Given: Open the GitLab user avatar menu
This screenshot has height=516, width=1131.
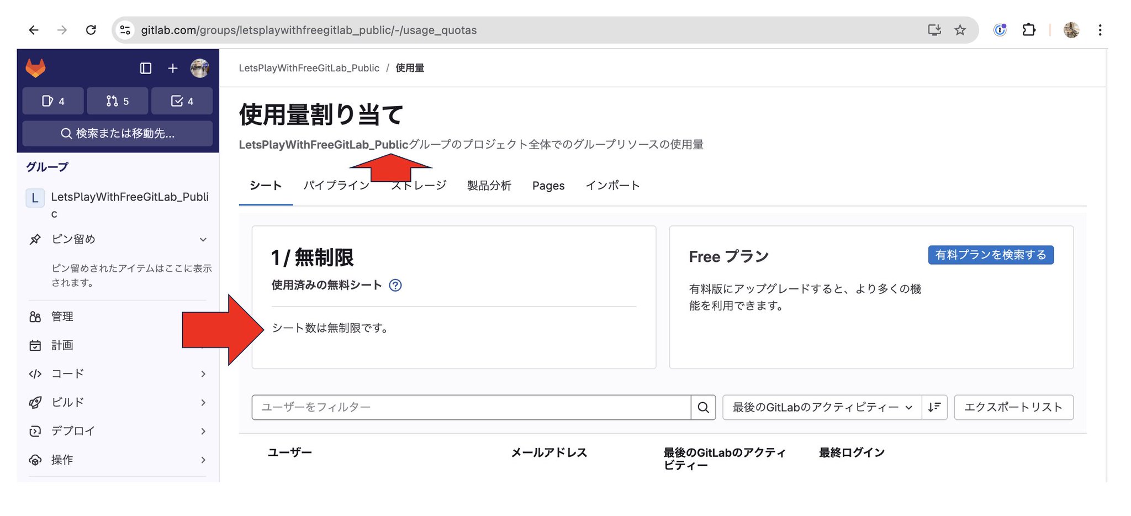Looking at the screenshot, I should point(199,68).
